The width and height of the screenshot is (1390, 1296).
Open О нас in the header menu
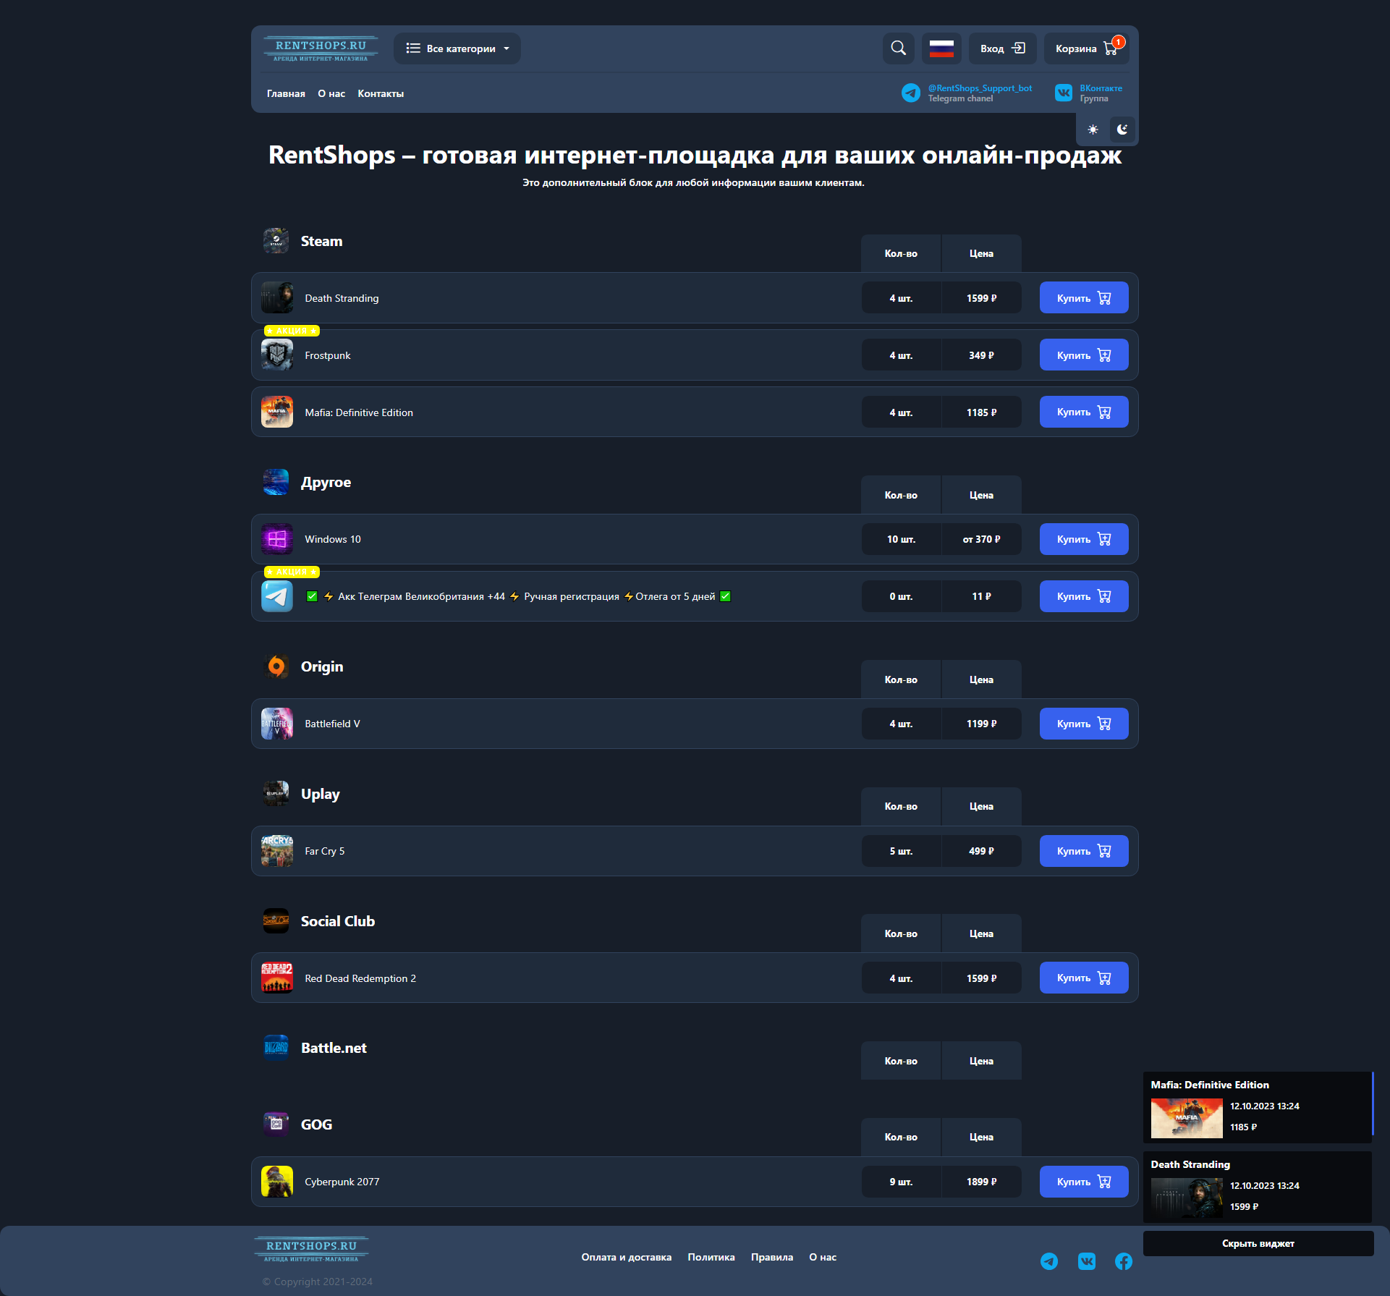coord(331,93)
